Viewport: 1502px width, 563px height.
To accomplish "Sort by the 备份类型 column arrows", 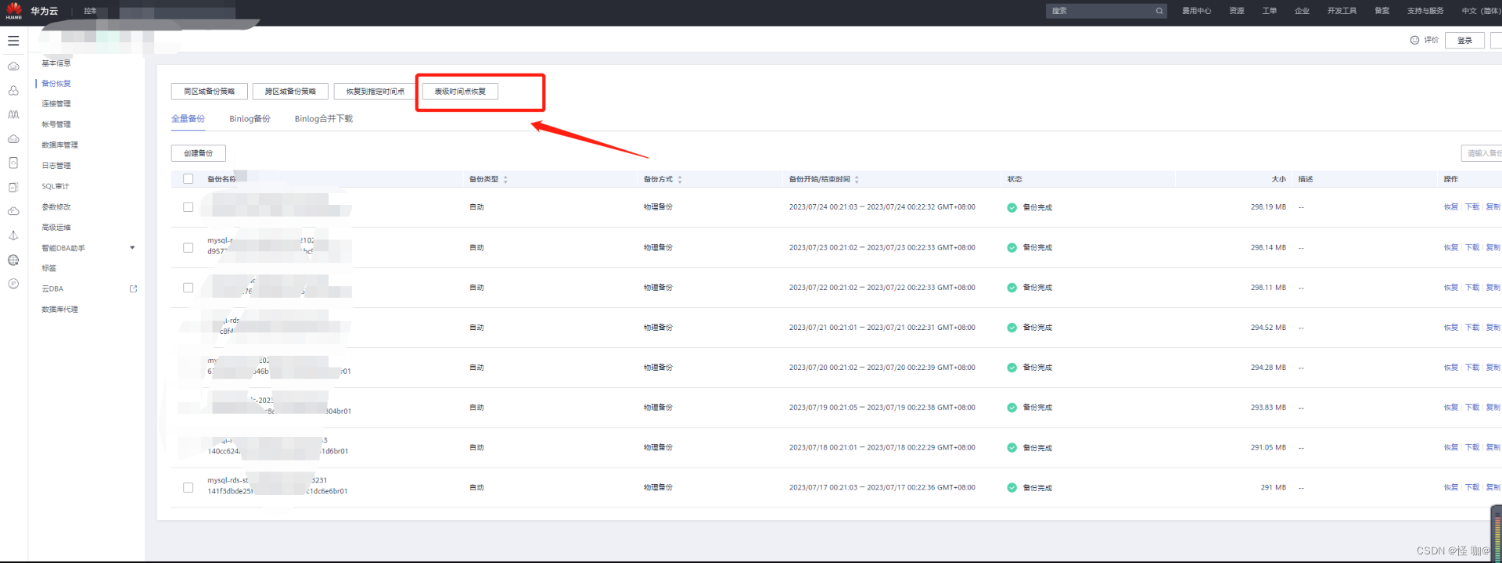I will [505, 179].
